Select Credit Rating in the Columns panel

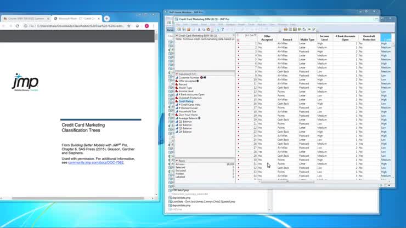[x=186, y=101]
